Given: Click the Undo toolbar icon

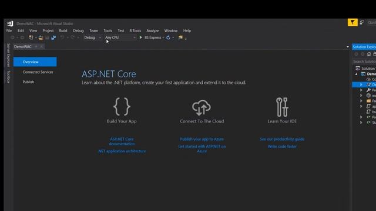Looking at the screenshot, I should [62, 38].
